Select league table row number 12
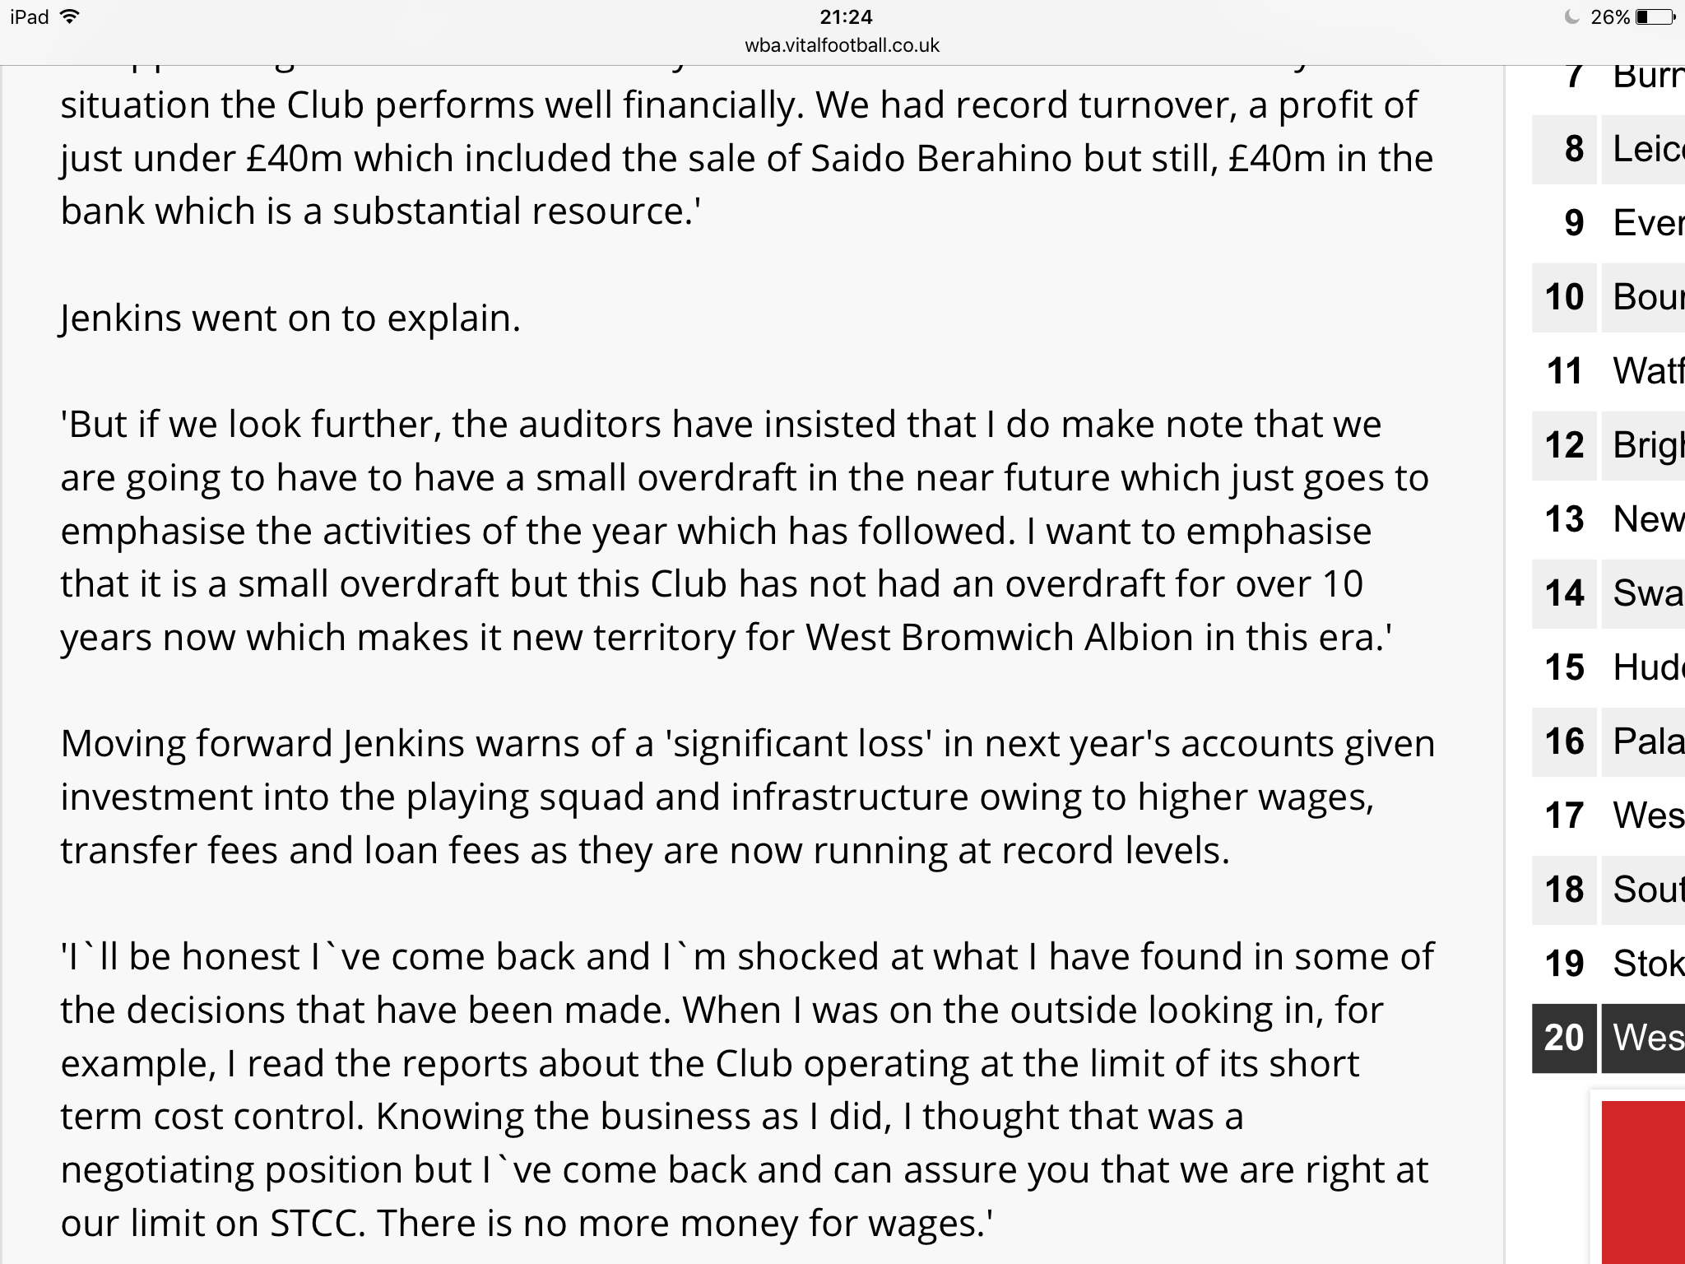Screen dimensions: 1685x1264 point(1608,445)
